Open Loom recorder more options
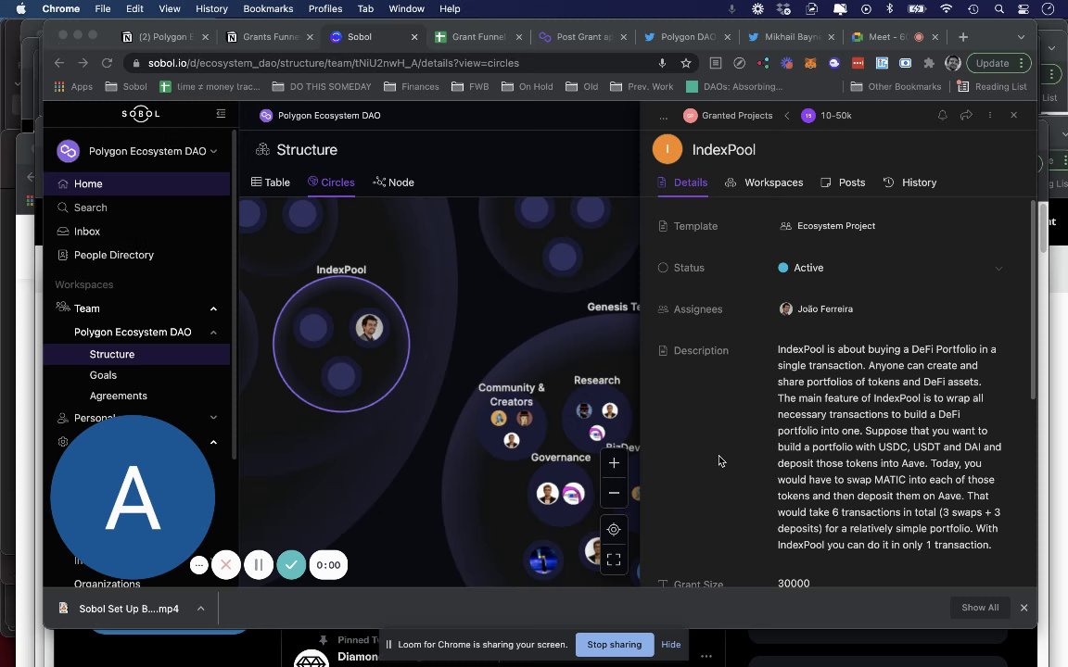The width and height of the screenshot is (1068, 667). (x=199, y=565)
